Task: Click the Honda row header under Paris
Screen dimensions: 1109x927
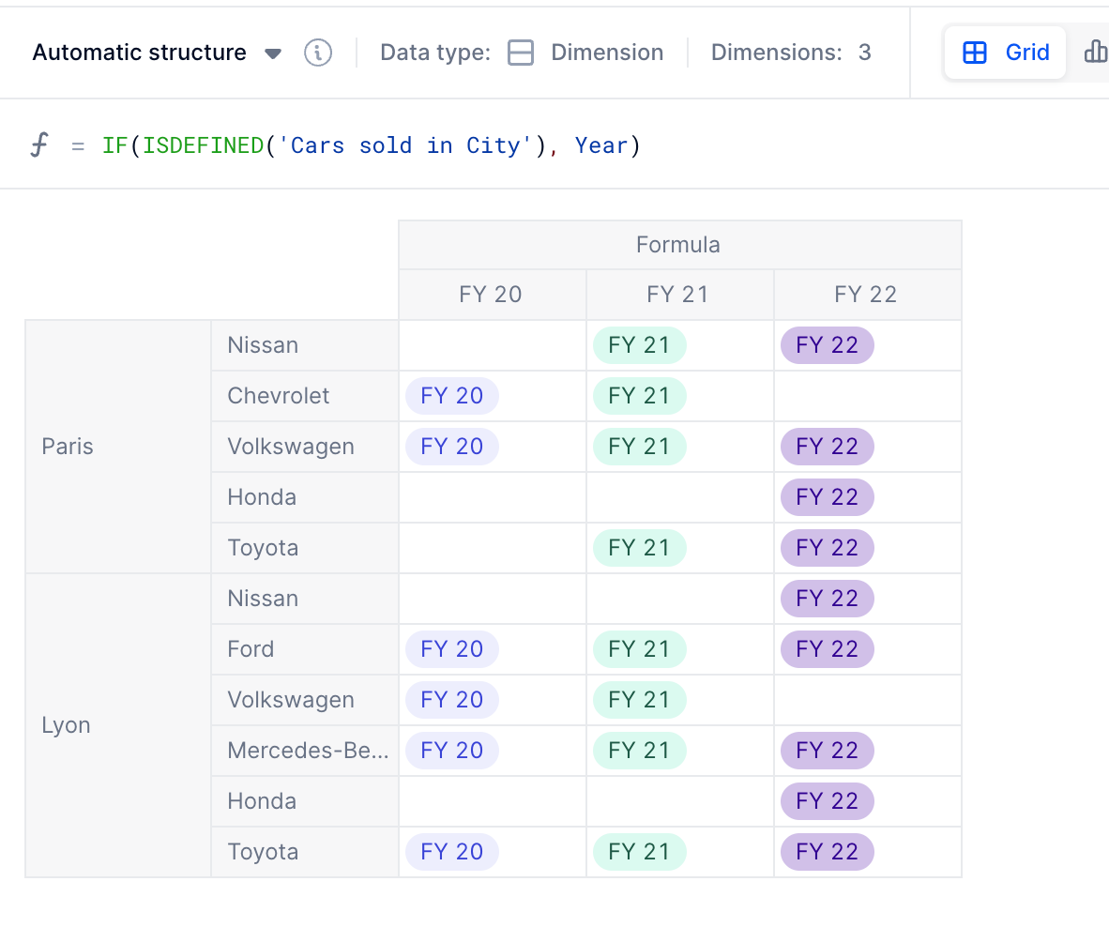Action: [x=305, y=497]
